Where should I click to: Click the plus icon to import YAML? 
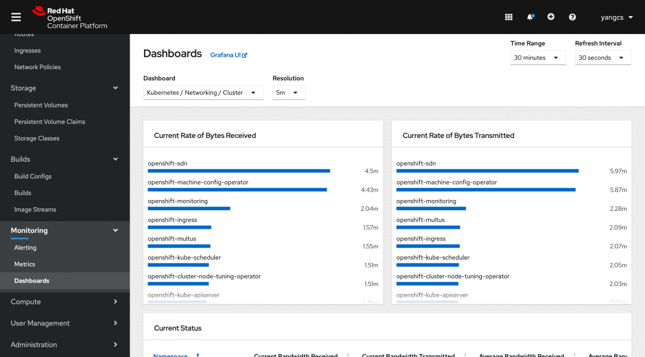tap(551, 17)
